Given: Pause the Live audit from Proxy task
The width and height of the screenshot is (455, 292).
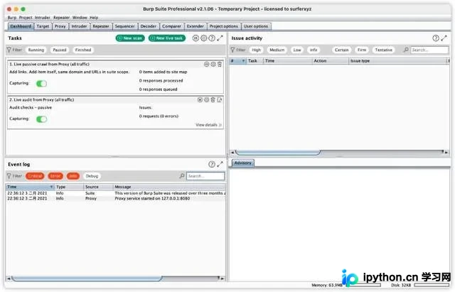Looking at the screenshot, I should click(200, 99).
